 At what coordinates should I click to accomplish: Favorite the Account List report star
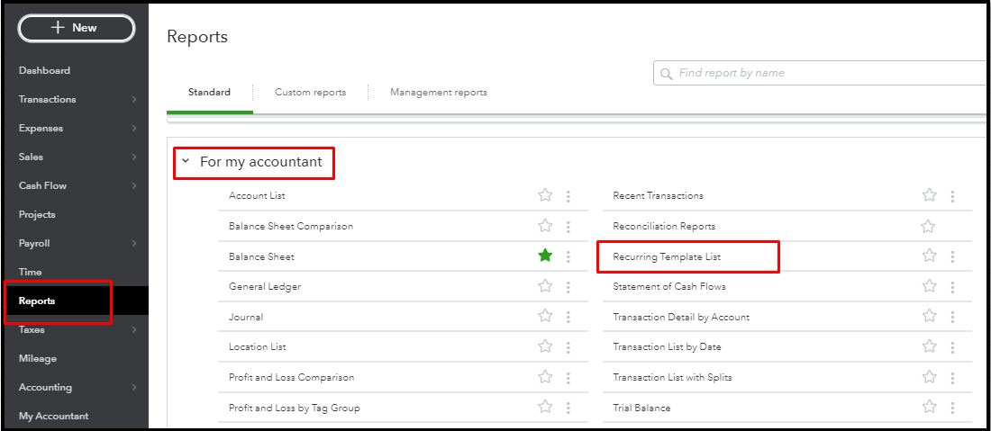coord(545,195)
